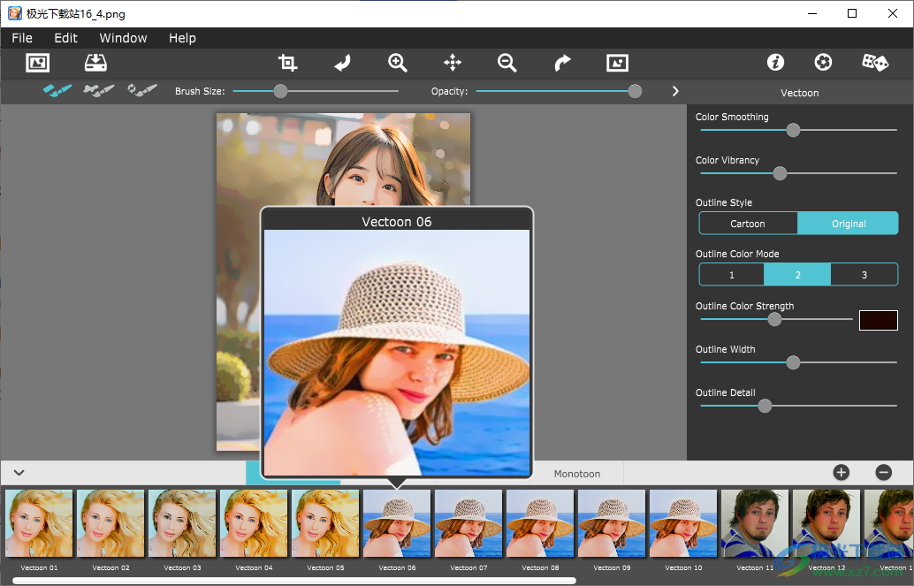Open the dark outline color swatch
The height and width of the screenshot is (586, 914).
point(879,320)
